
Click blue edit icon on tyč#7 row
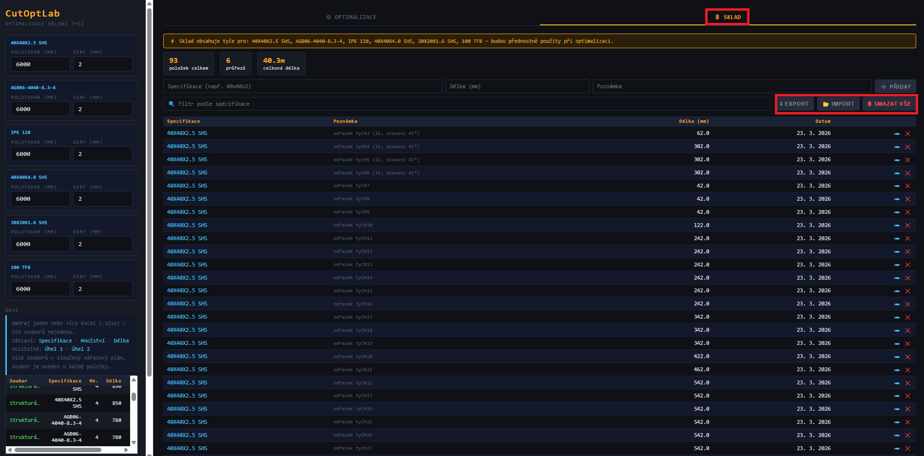(897, 186)
